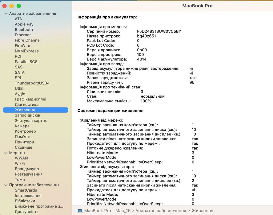Screen dimensions: 273x215
Task: Select Брандмауер in the sidebar
Action: click(27, 169)
